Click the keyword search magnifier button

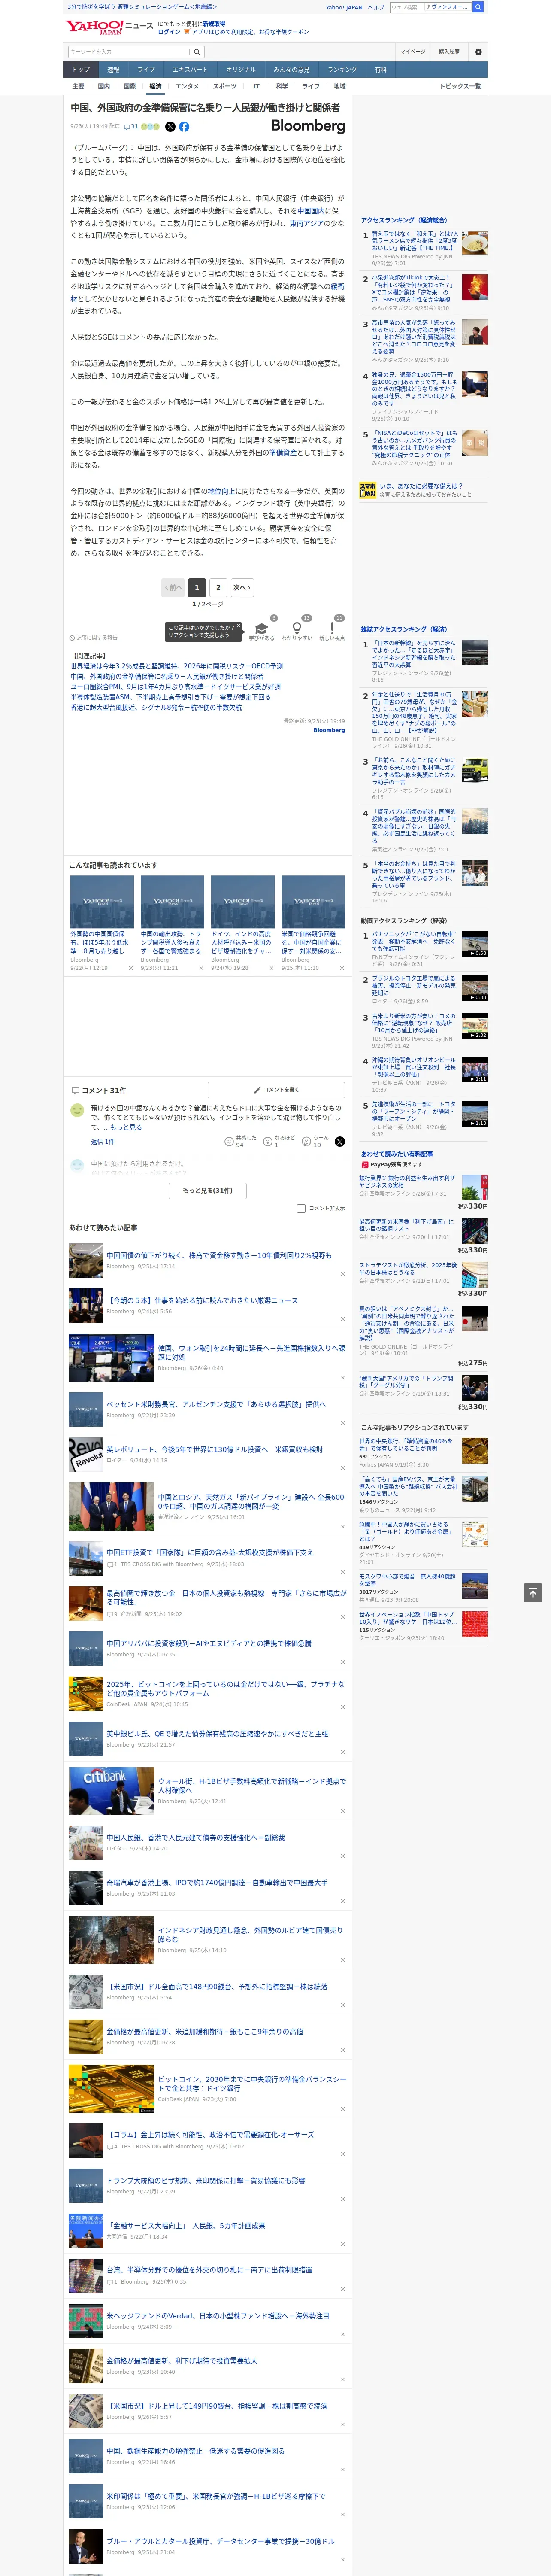tap(196, 52)
